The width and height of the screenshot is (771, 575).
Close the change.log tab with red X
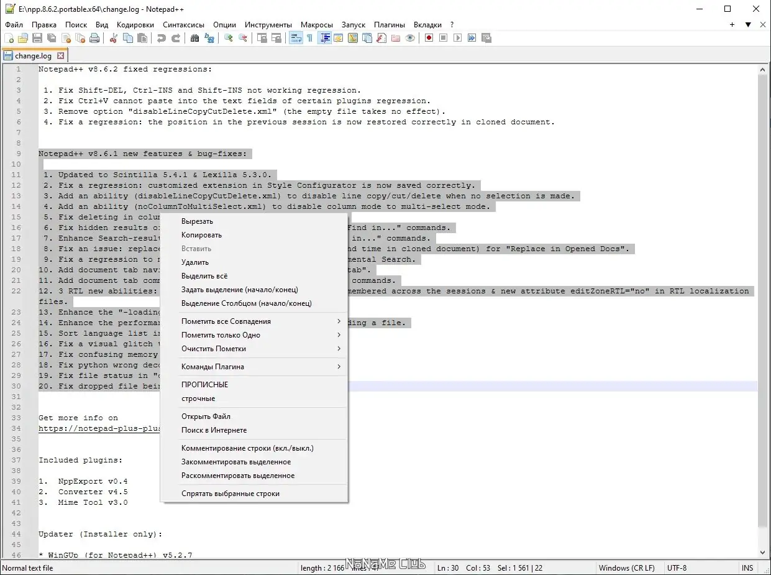(60, 56)
